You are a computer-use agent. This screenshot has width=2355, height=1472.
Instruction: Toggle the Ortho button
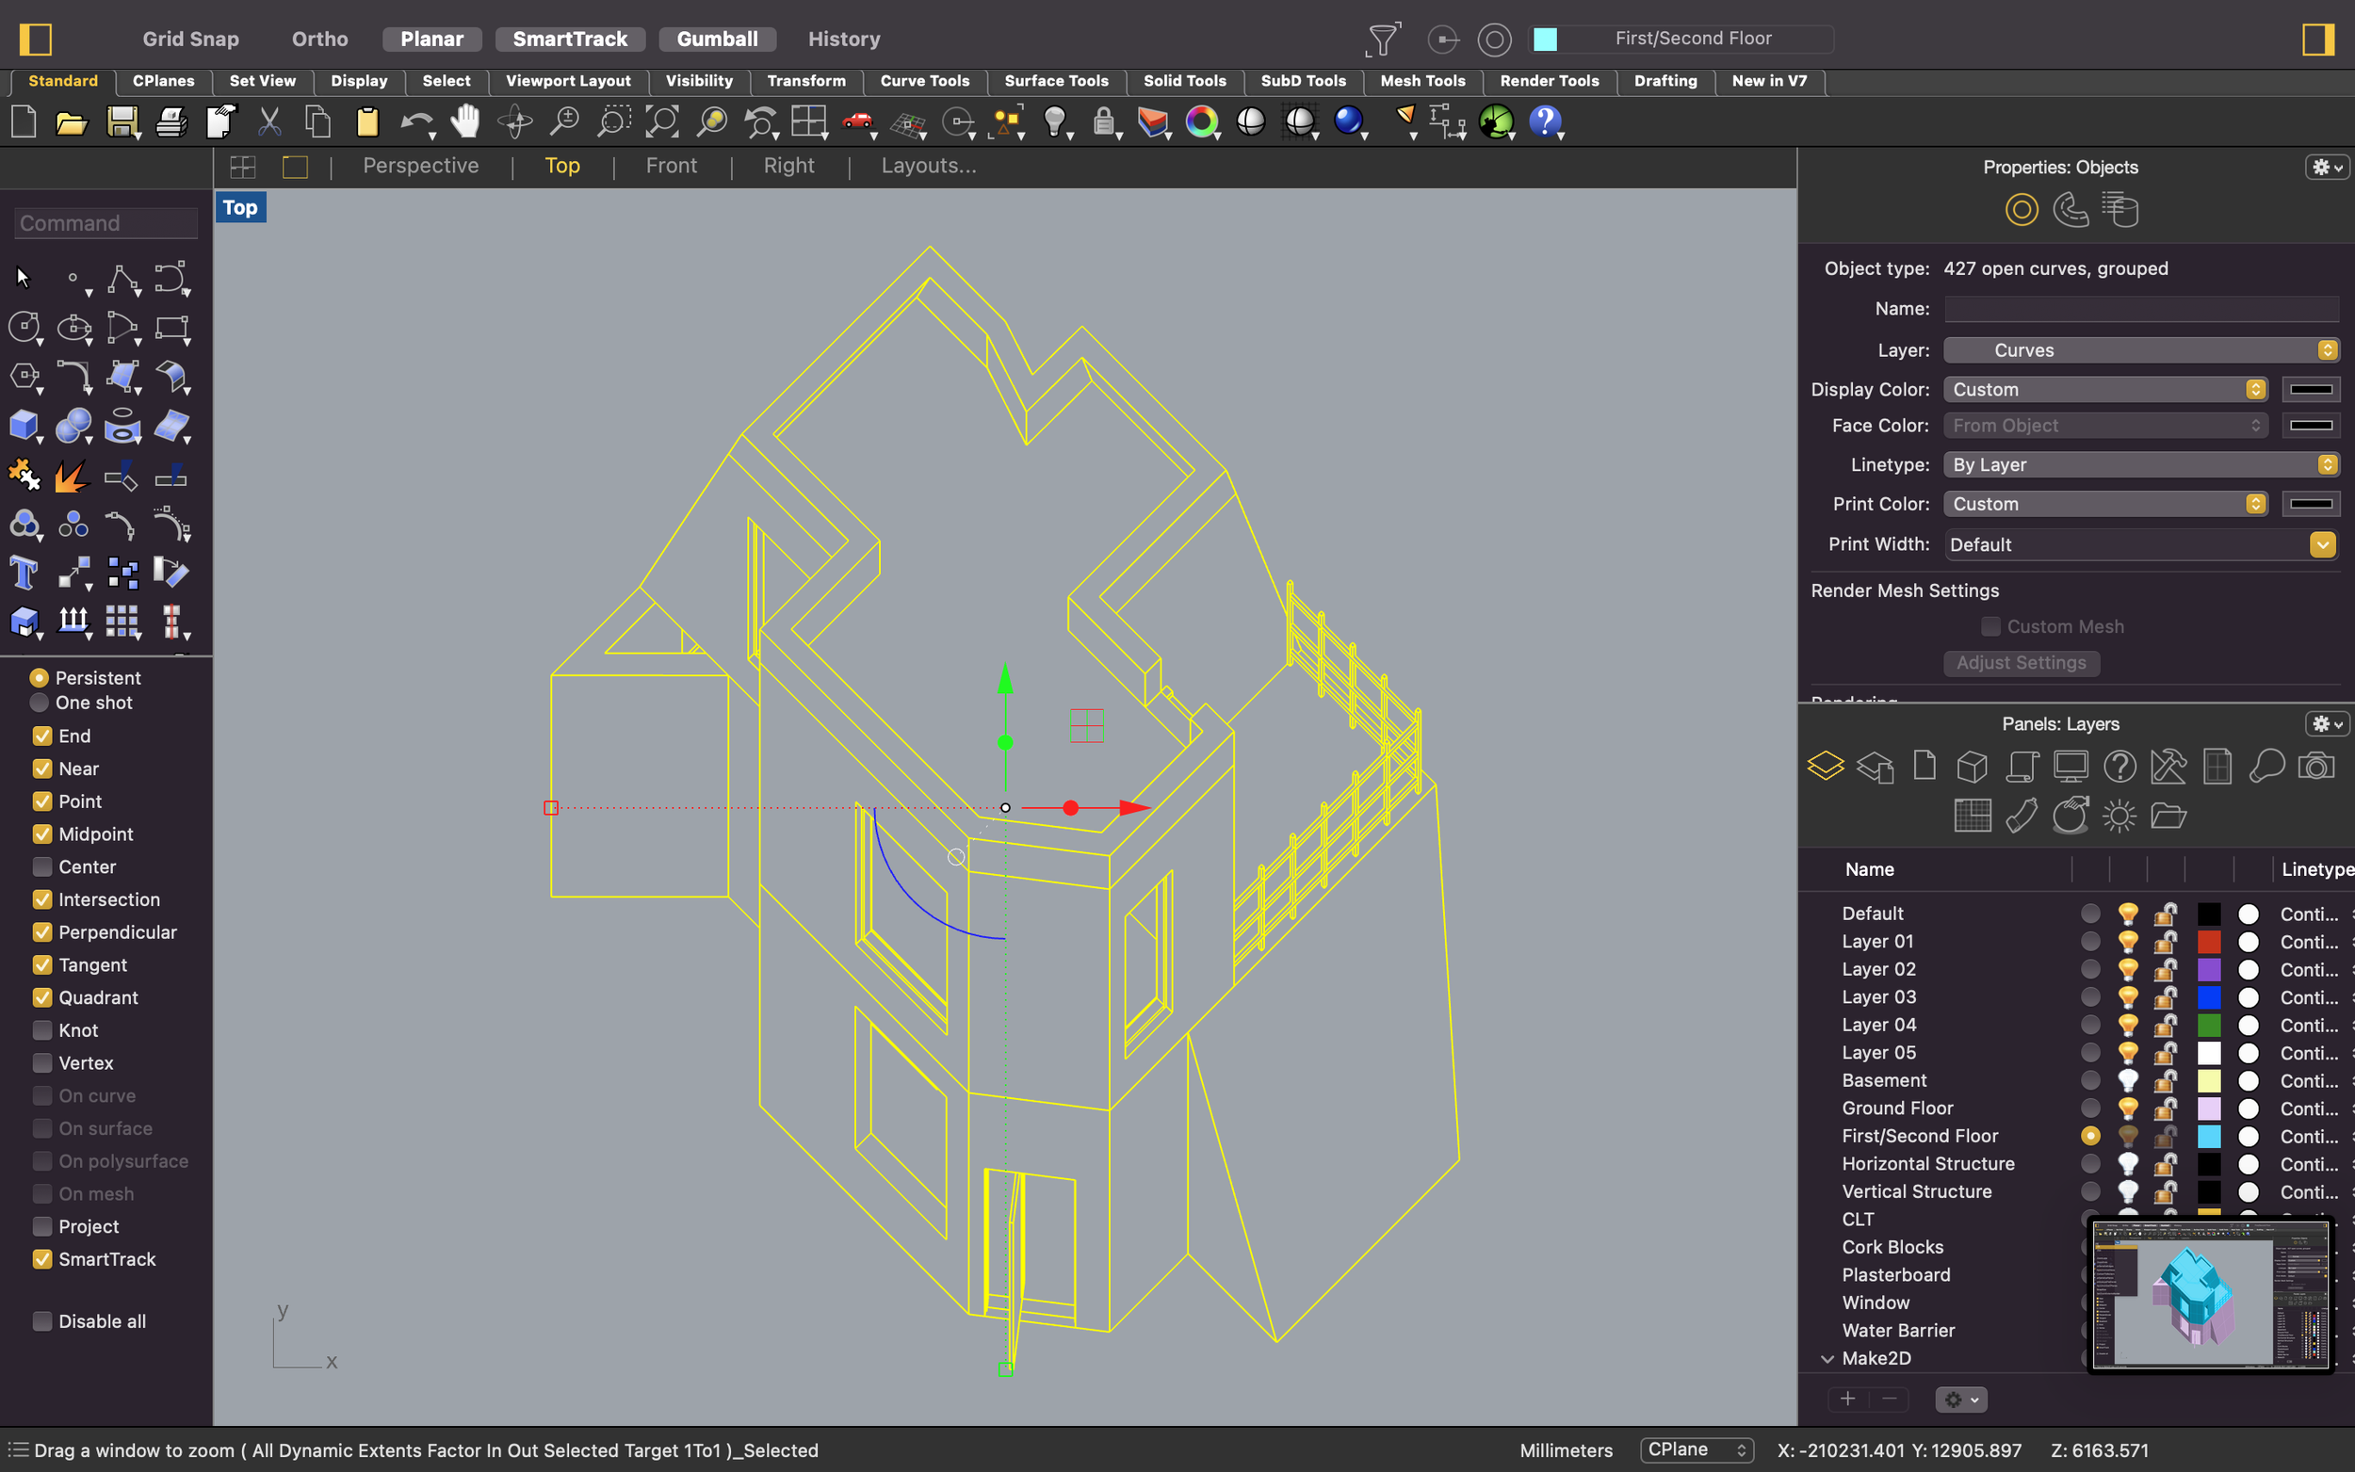[319, 40]
